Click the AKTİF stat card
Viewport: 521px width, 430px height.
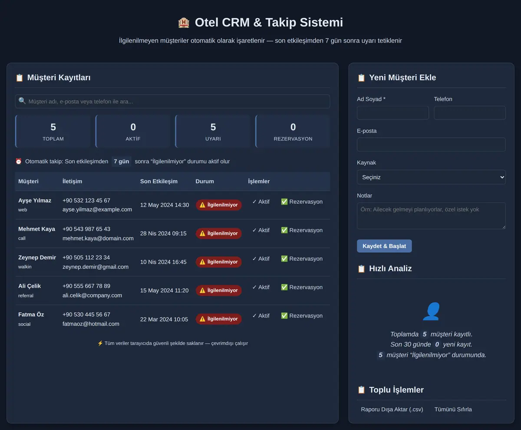[133, 132]
